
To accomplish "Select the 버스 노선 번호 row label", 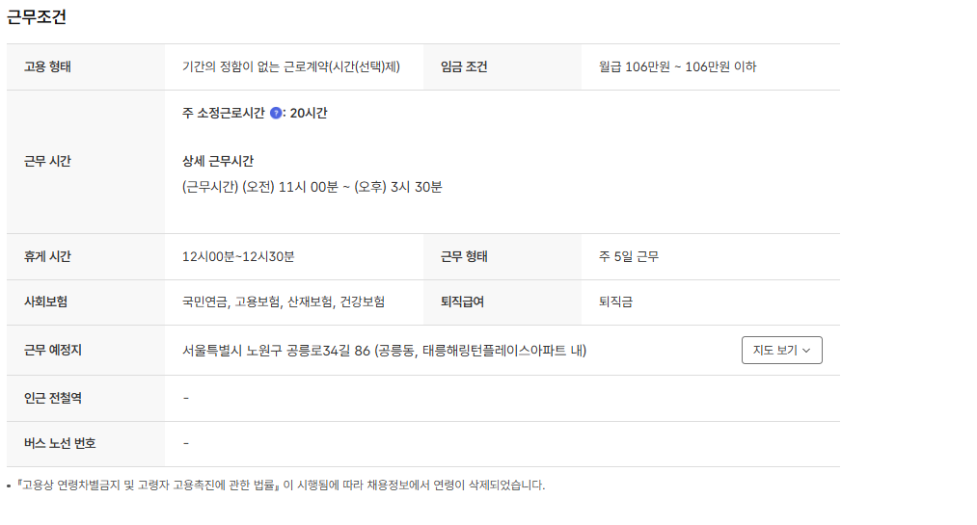I will pos(60,444).
